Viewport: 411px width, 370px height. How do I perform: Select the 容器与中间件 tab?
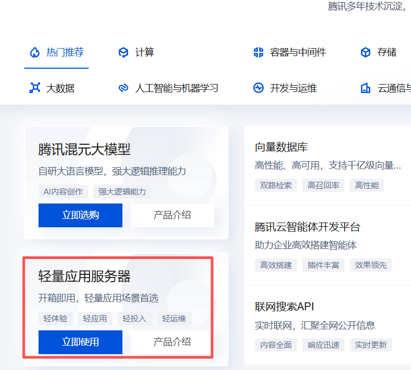(290, 52)
